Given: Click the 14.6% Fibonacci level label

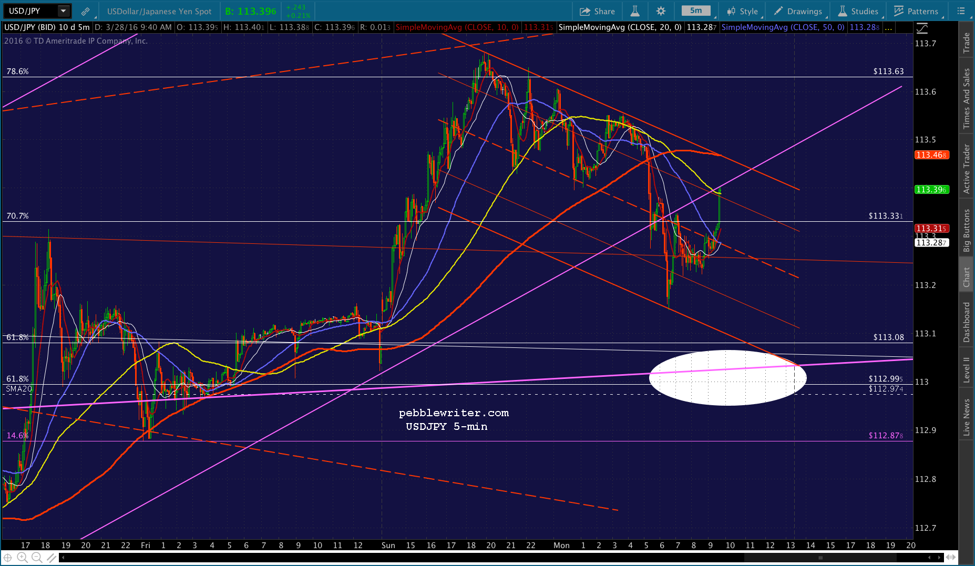Looking at the screenshot, I should click(17, 436).
